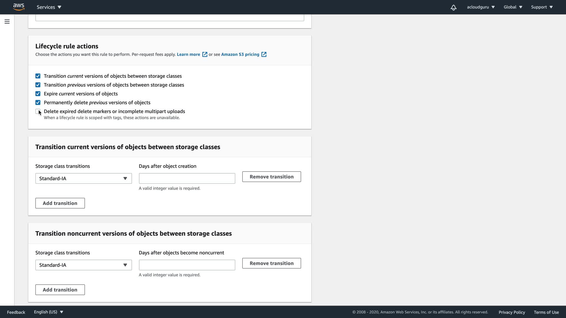Open current versions storage class dropdown
This screenshot has height=318, width=566.
tap(83, 178)
